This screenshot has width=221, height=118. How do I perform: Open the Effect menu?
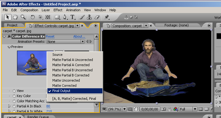click(x=58, y=10)
